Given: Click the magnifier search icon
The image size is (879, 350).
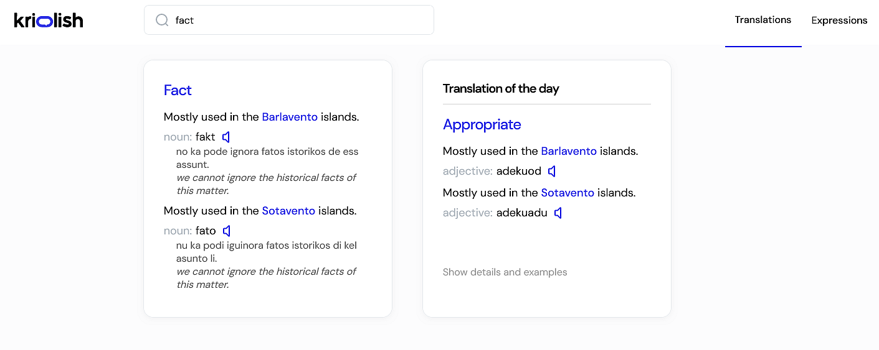Looking at the screenshot, I should pyautogui.click(x=162, y=21).
